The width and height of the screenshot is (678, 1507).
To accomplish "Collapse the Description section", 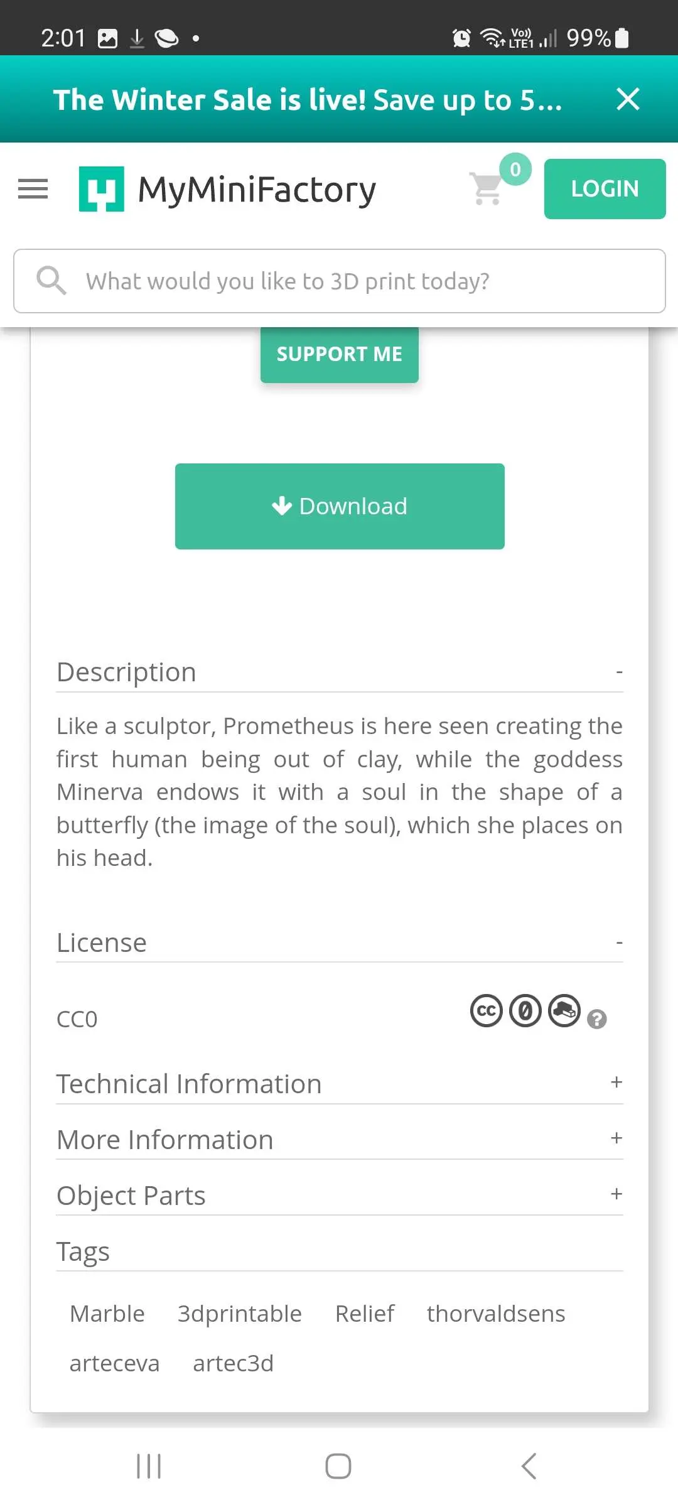I will [619, 672].
